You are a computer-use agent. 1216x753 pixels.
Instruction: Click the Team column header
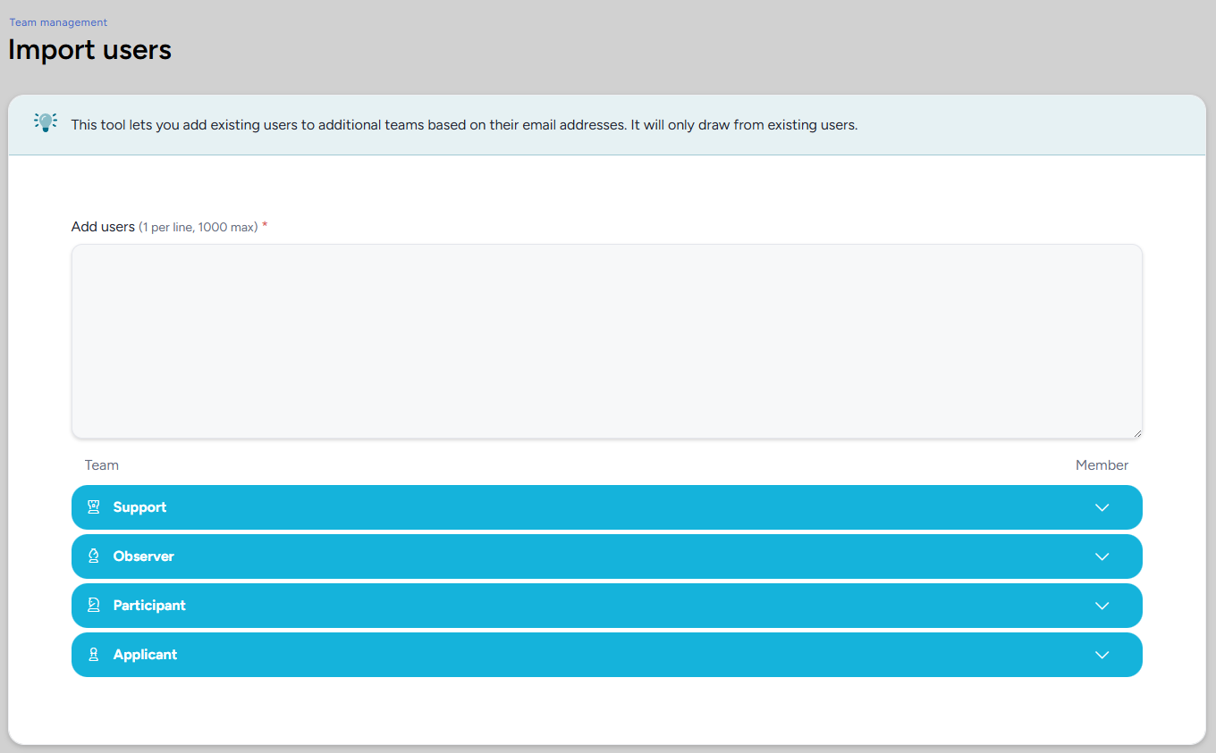coord(101,465)
